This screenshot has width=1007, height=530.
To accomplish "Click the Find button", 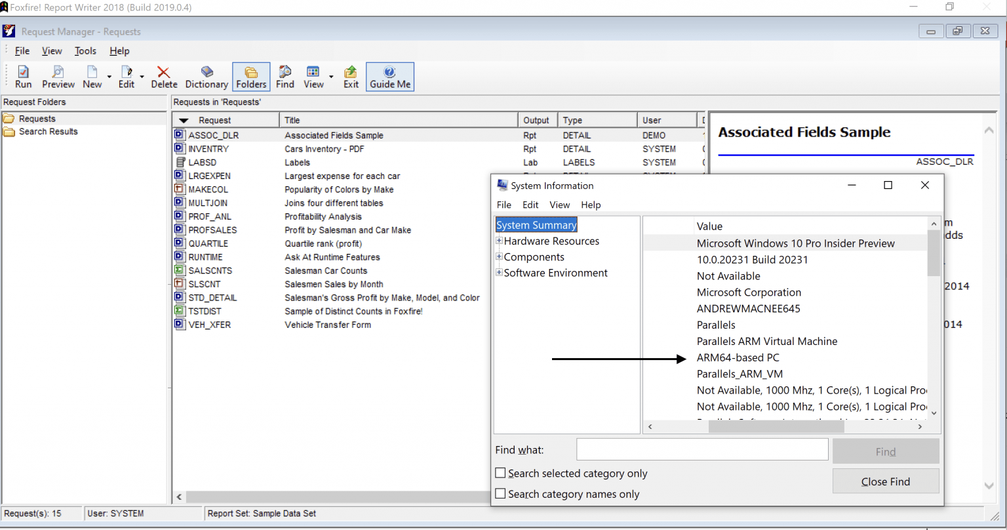I will point(885,451).
